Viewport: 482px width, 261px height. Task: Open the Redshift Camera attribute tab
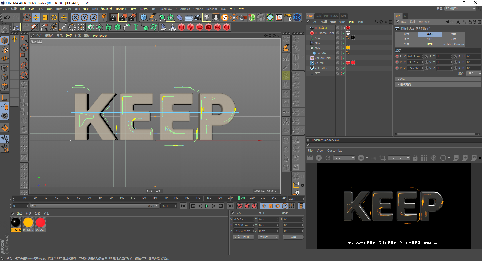point(453,44)
